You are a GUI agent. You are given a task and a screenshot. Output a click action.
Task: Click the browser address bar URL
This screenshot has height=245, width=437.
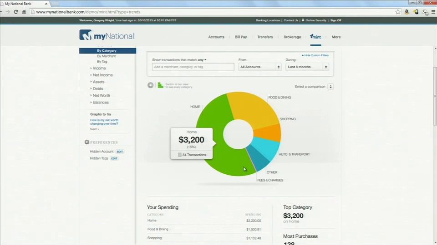(x=88, y=12)
